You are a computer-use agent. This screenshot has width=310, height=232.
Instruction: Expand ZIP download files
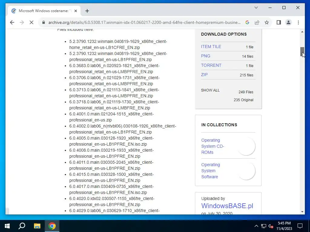click(x=204, y=75)
